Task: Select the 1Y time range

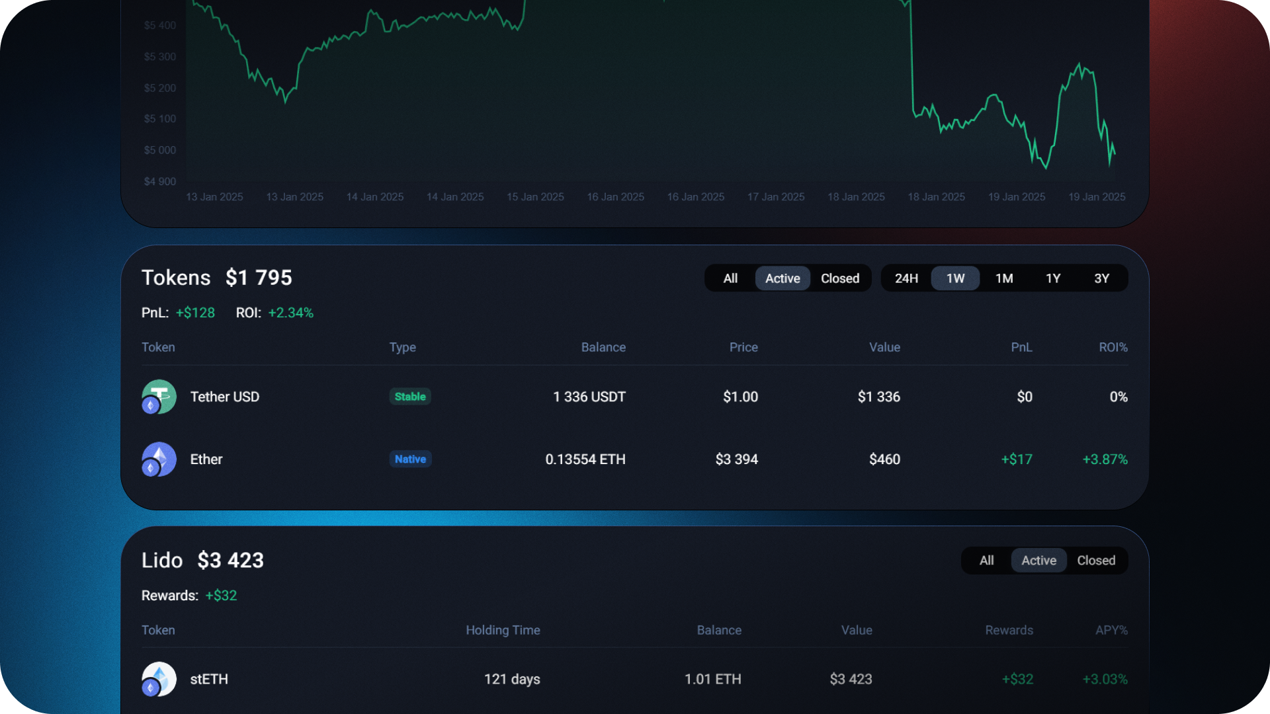Action: pos(1053,278)
